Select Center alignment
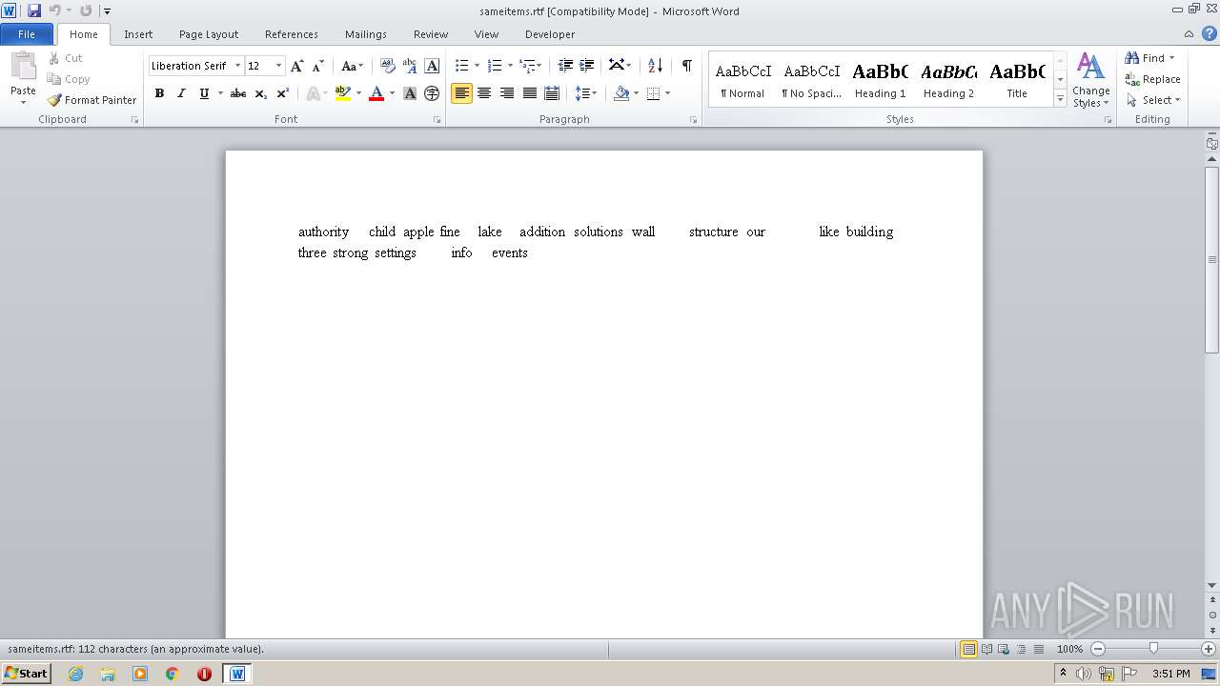This screenshot has width=1220, height=686. point(484,93)
